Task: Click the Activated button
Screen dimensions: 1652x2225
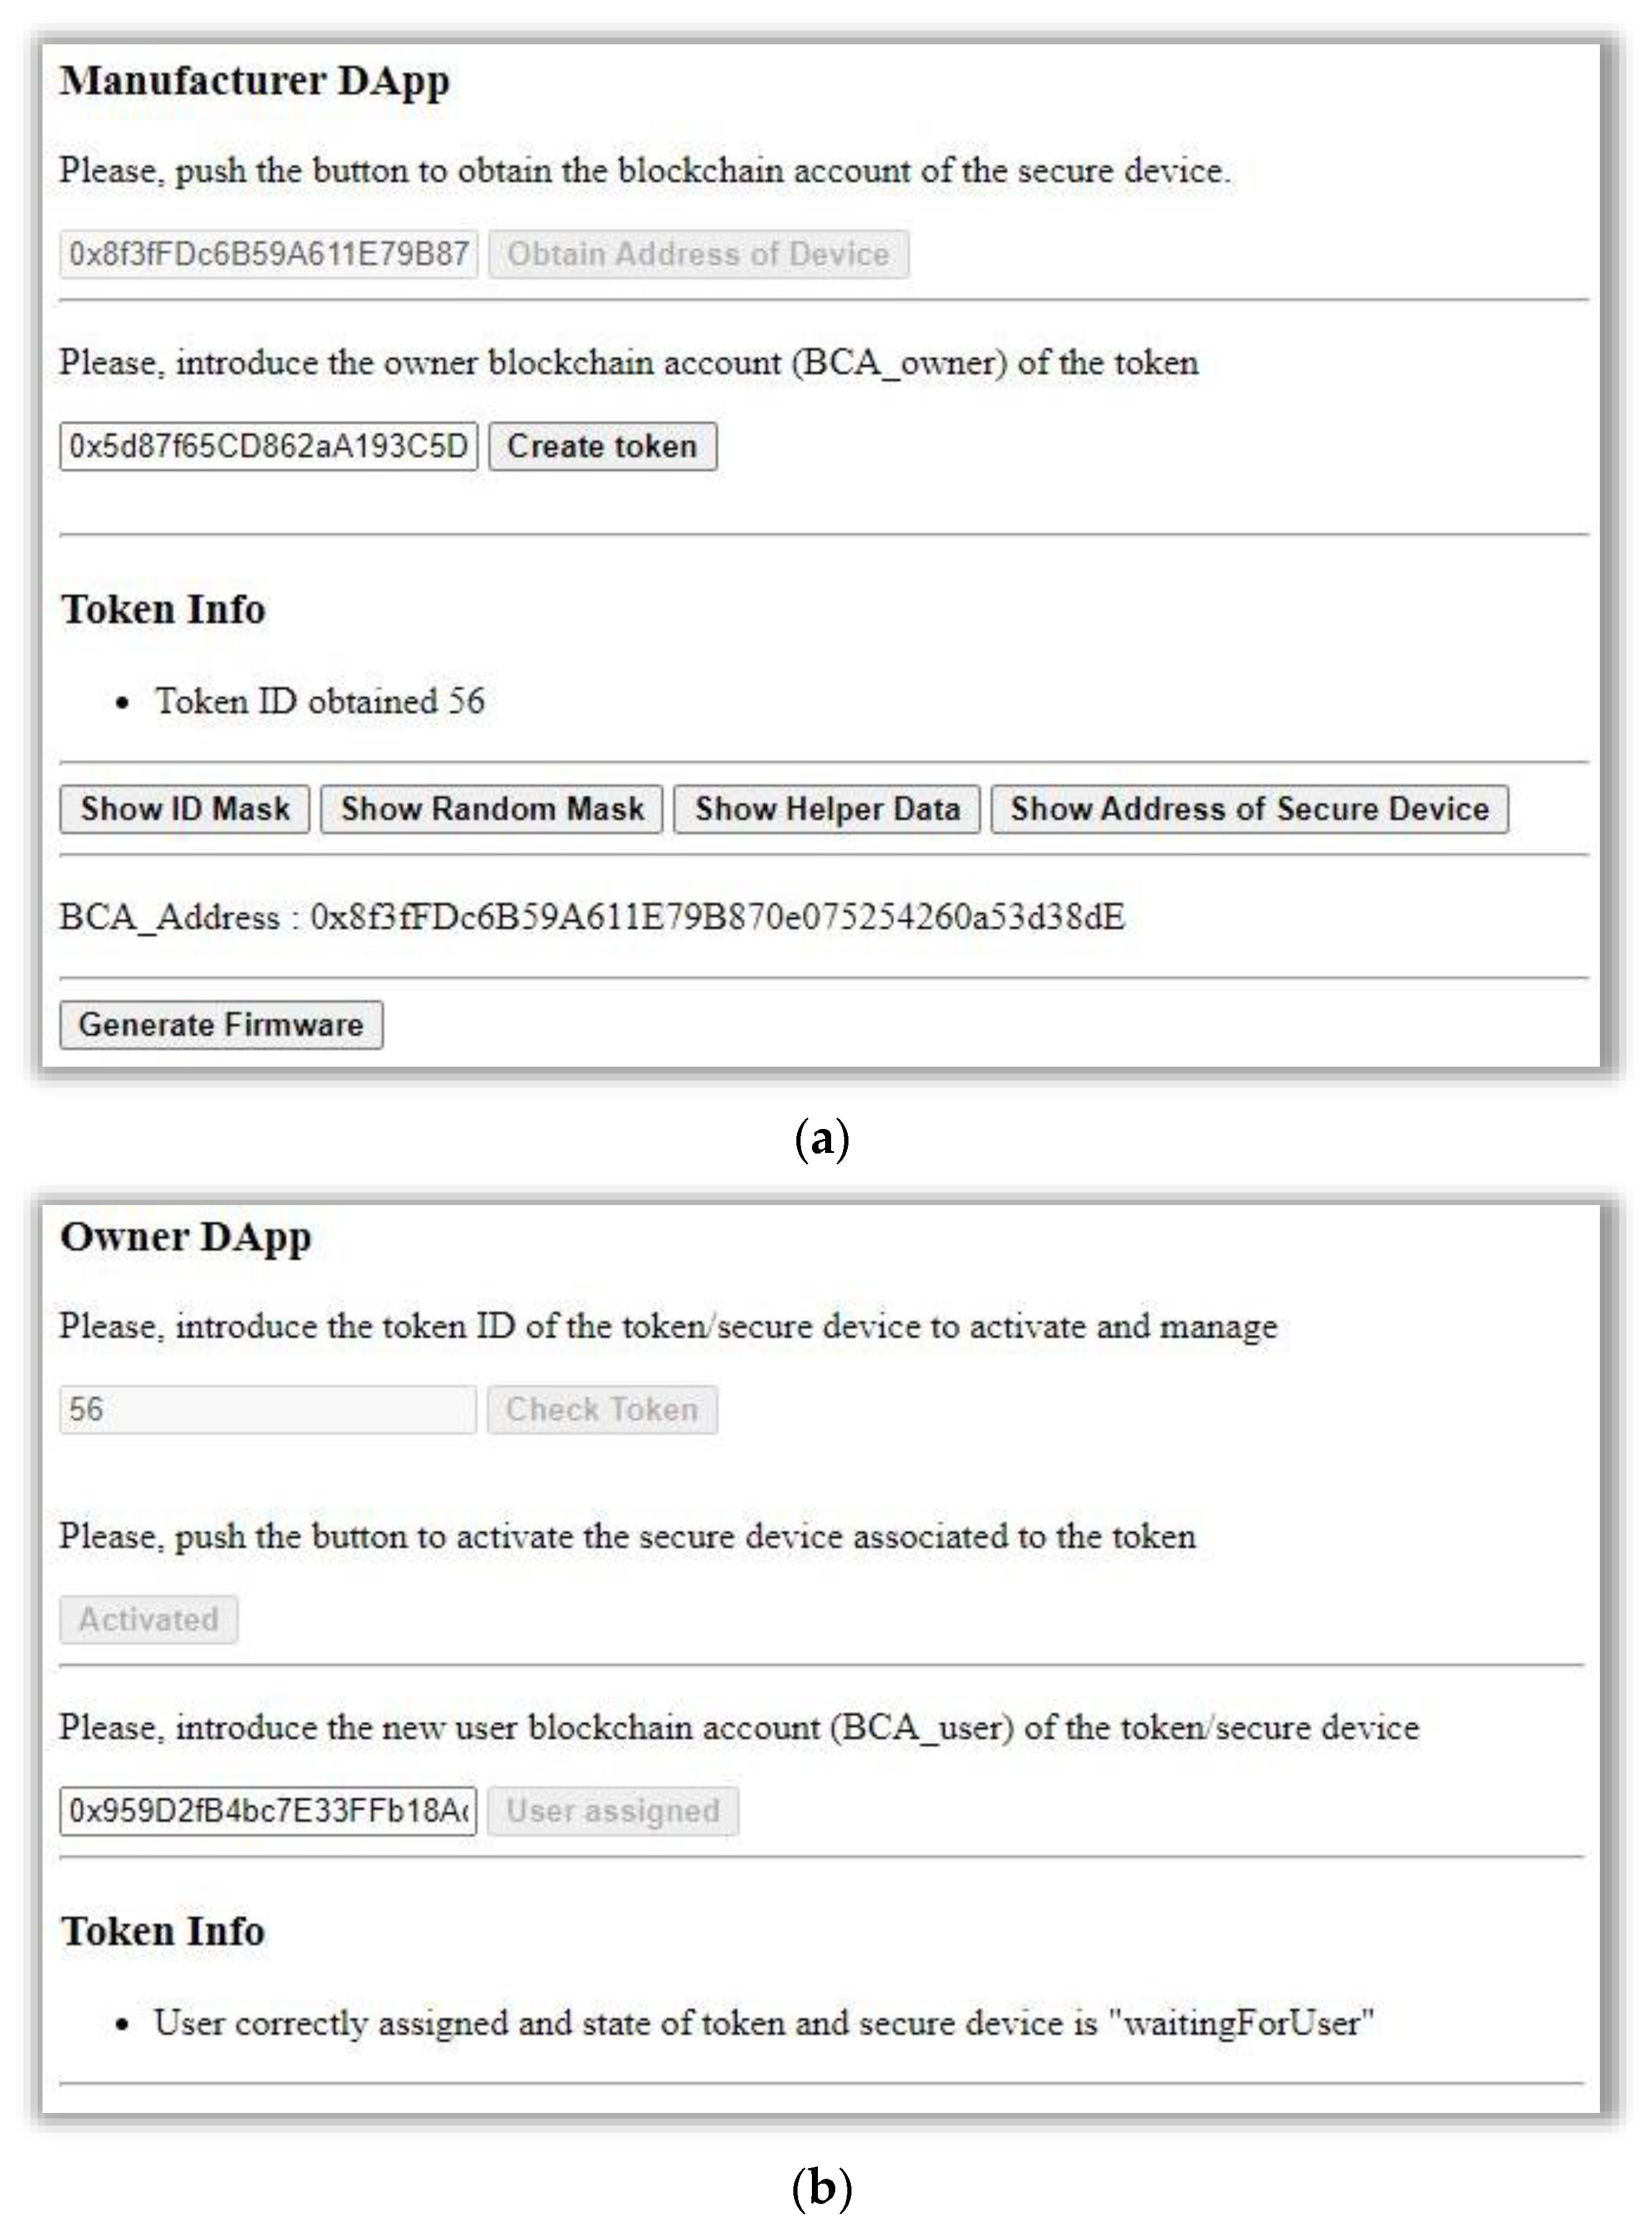Action: pos(149,1619)
